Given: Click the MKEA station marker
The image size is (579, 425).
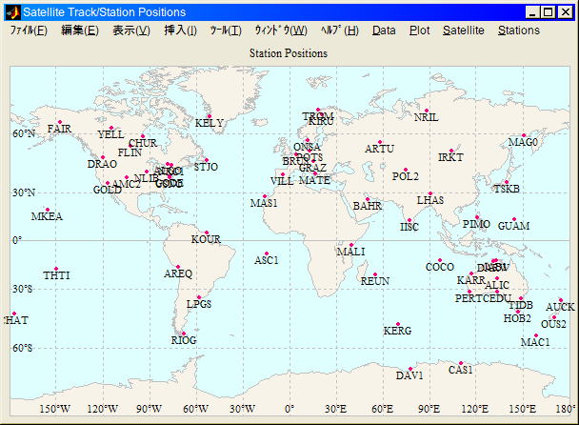Looking at the screenshot, I should pos(47,210).
